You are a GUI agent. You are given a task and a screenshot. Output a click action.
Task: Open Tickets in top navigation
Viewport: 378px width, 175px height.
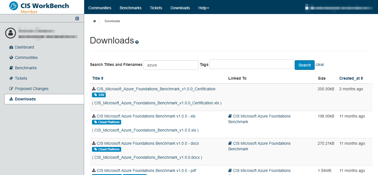point(156,8)
